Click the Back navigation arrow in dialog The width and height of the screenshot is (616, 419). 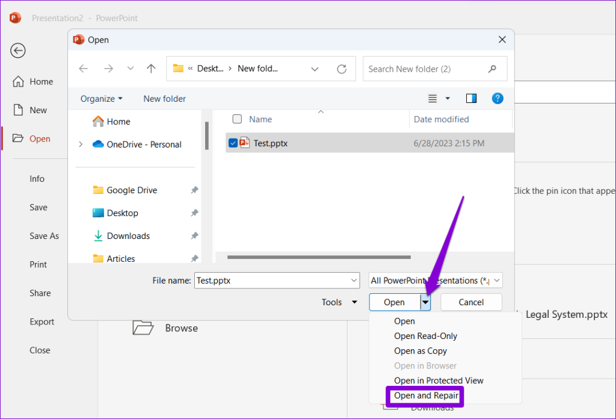84,69
